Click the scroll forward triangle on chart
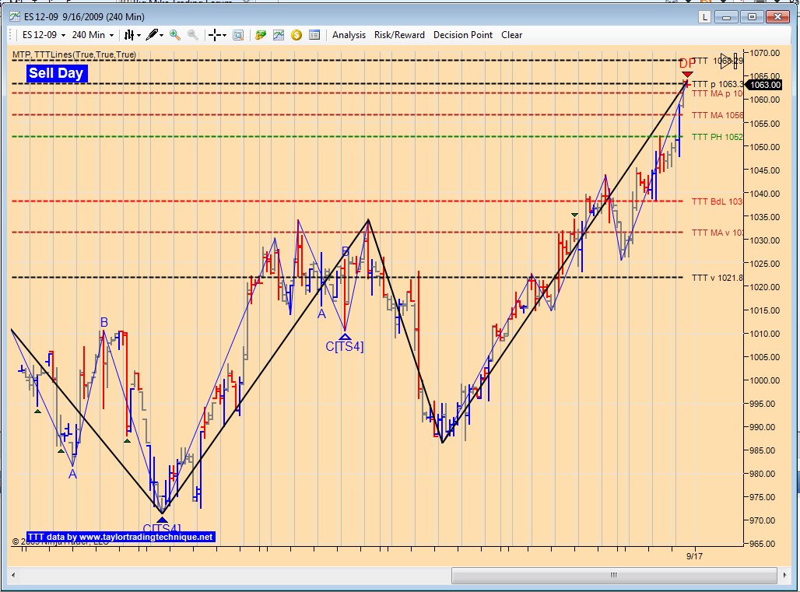Image resolution: width=800 pixels, height=592 pixels. [728, 61]
